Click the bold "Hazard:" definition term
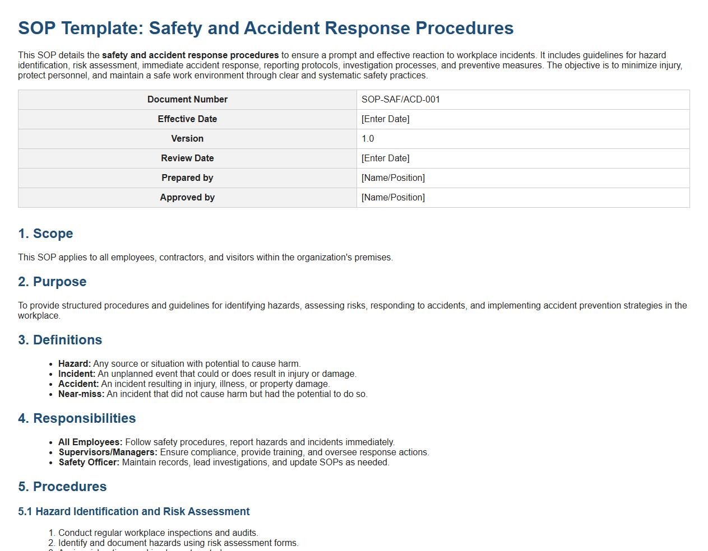This screenshot has width=708, height=551. tap(74, 364)
